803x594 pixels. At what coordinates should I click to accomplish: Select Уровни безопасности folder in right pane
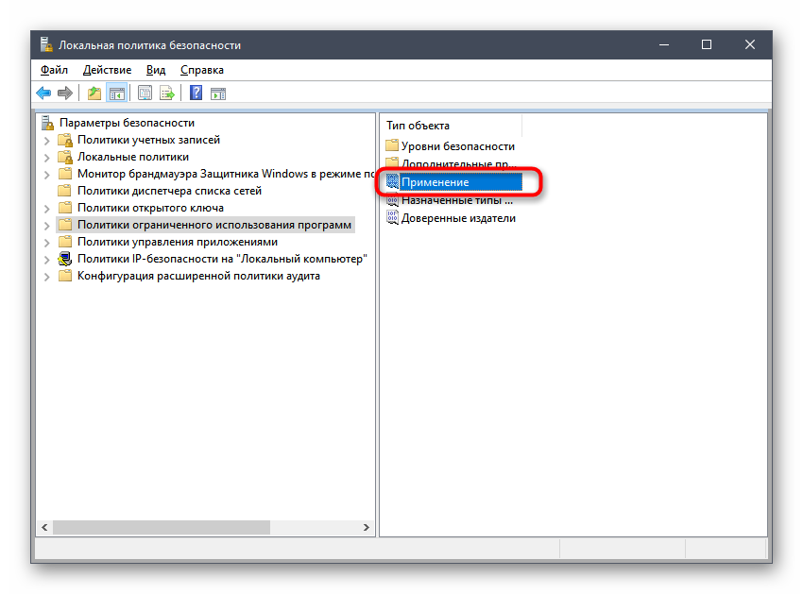[x=457, y=146]
